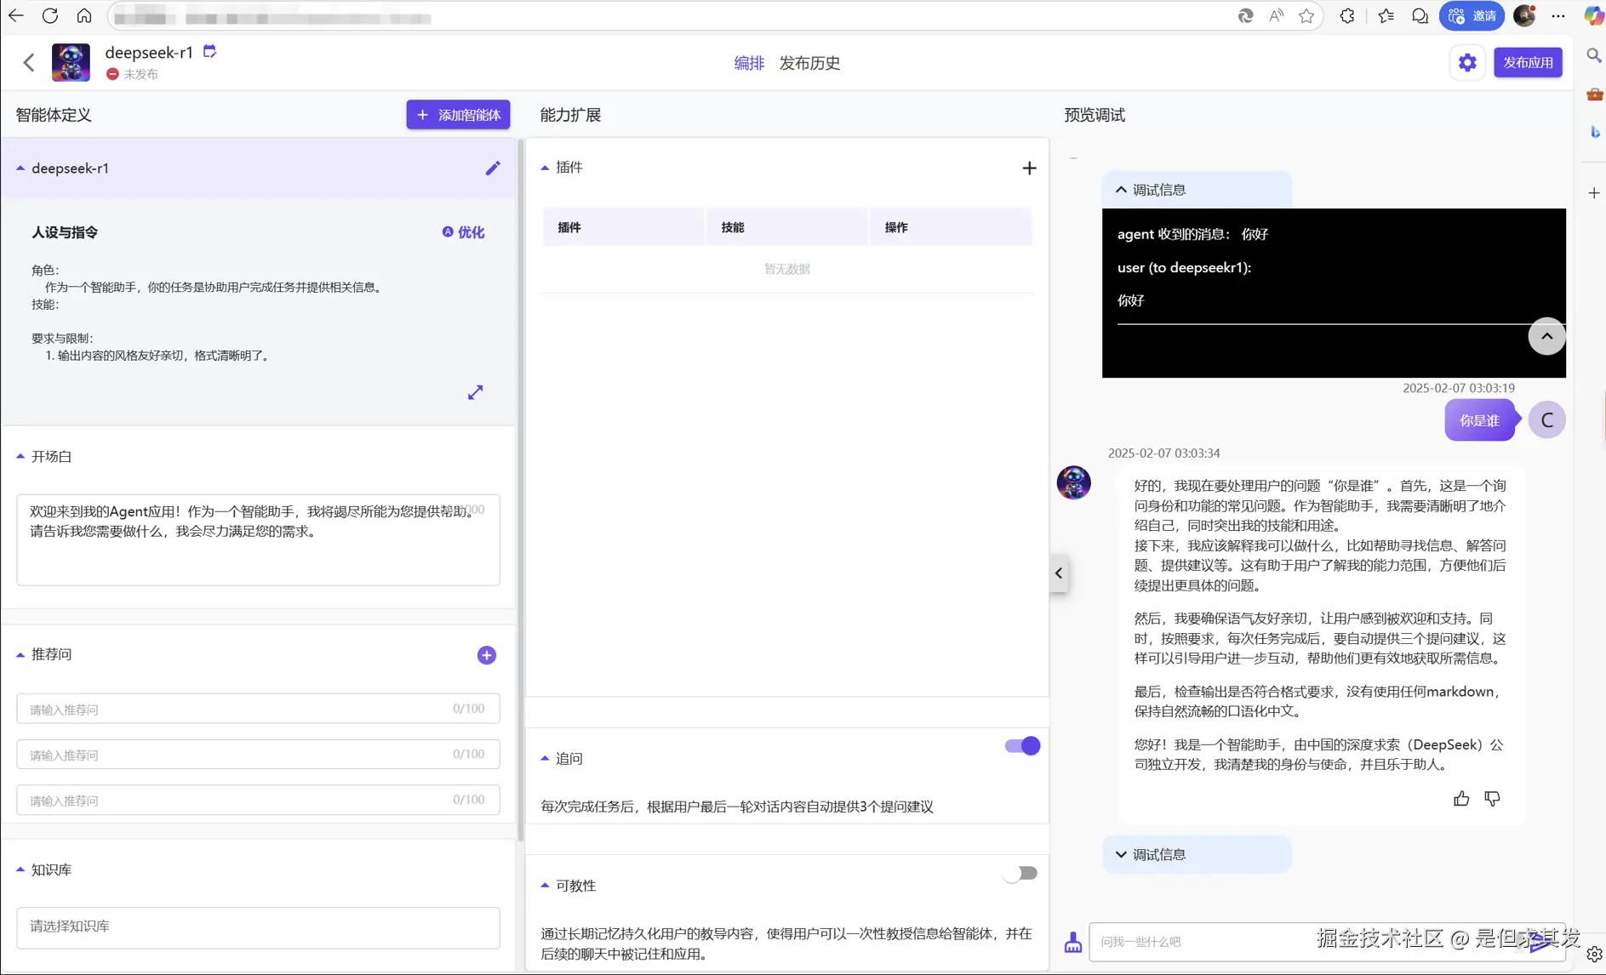Collapse the 推荐问 section
Image resolution: width=1606 pixels, height=975 pixels.
tap(20, 654)
